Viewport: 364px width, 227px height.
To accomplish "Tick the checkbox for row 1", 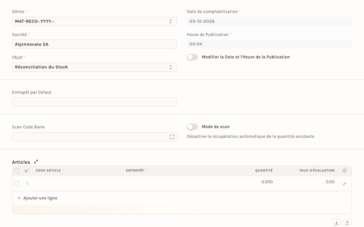I will (x=17, y=184).
